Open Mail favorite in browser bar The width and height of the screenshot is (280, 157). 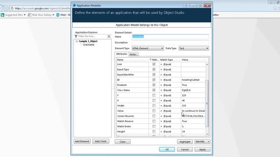pyautogui.click(x=63, y=15)
